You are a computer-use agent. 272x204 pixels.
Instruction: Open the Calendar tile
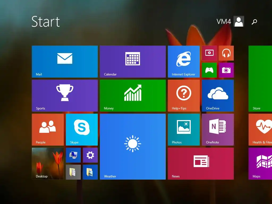[x=133, y=62]
